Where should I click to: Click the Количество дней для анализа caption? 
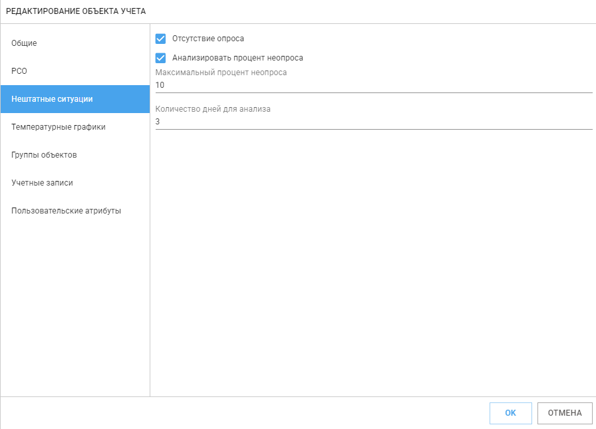point(213,108)
